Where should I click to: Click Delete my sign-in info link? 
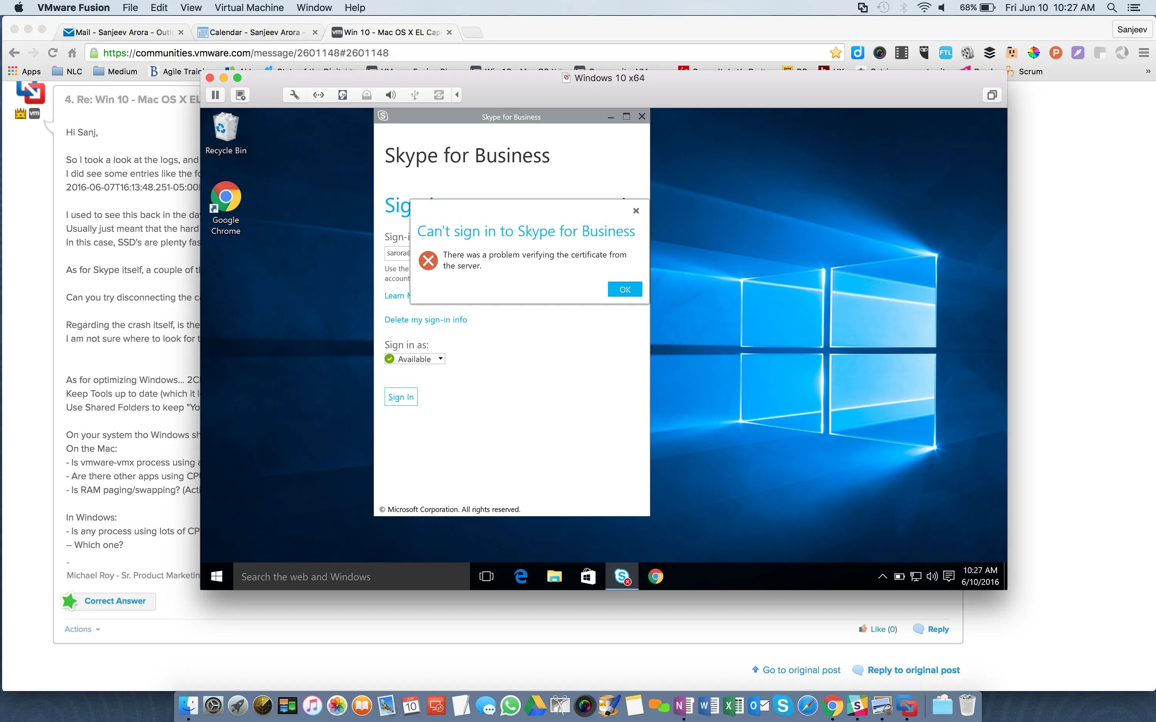(x=426, y=320)
